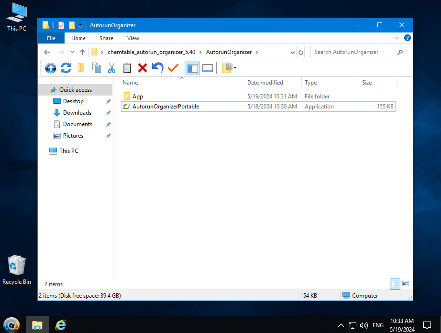Viewport: 441px width, 333px height.
Task: Open the Customize Quick Access Toolbar dropdown
Action: coord(80,26)
